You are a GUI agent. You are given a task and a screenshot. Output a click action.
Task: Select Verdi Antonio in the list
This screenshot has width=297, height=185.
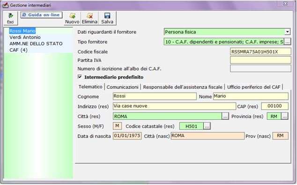point(25,37)
